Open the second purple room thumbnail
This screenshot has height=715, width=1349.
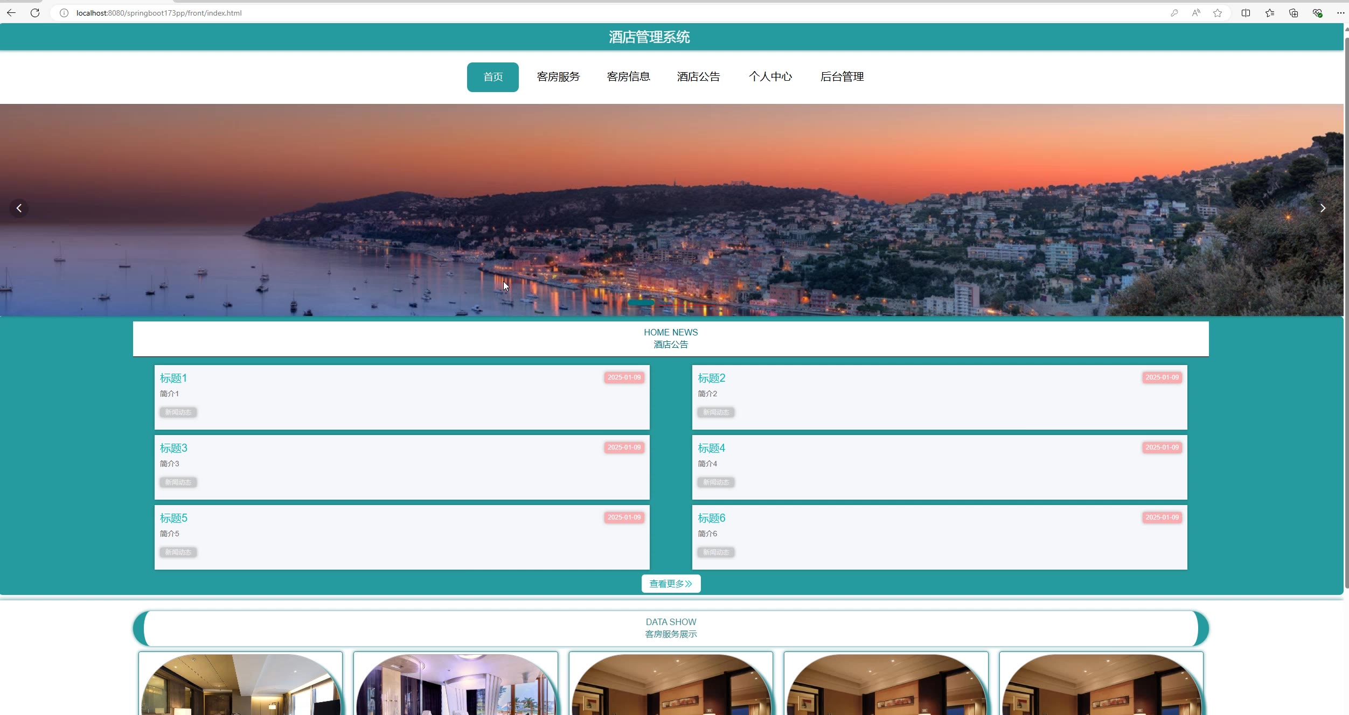(456, 684)
